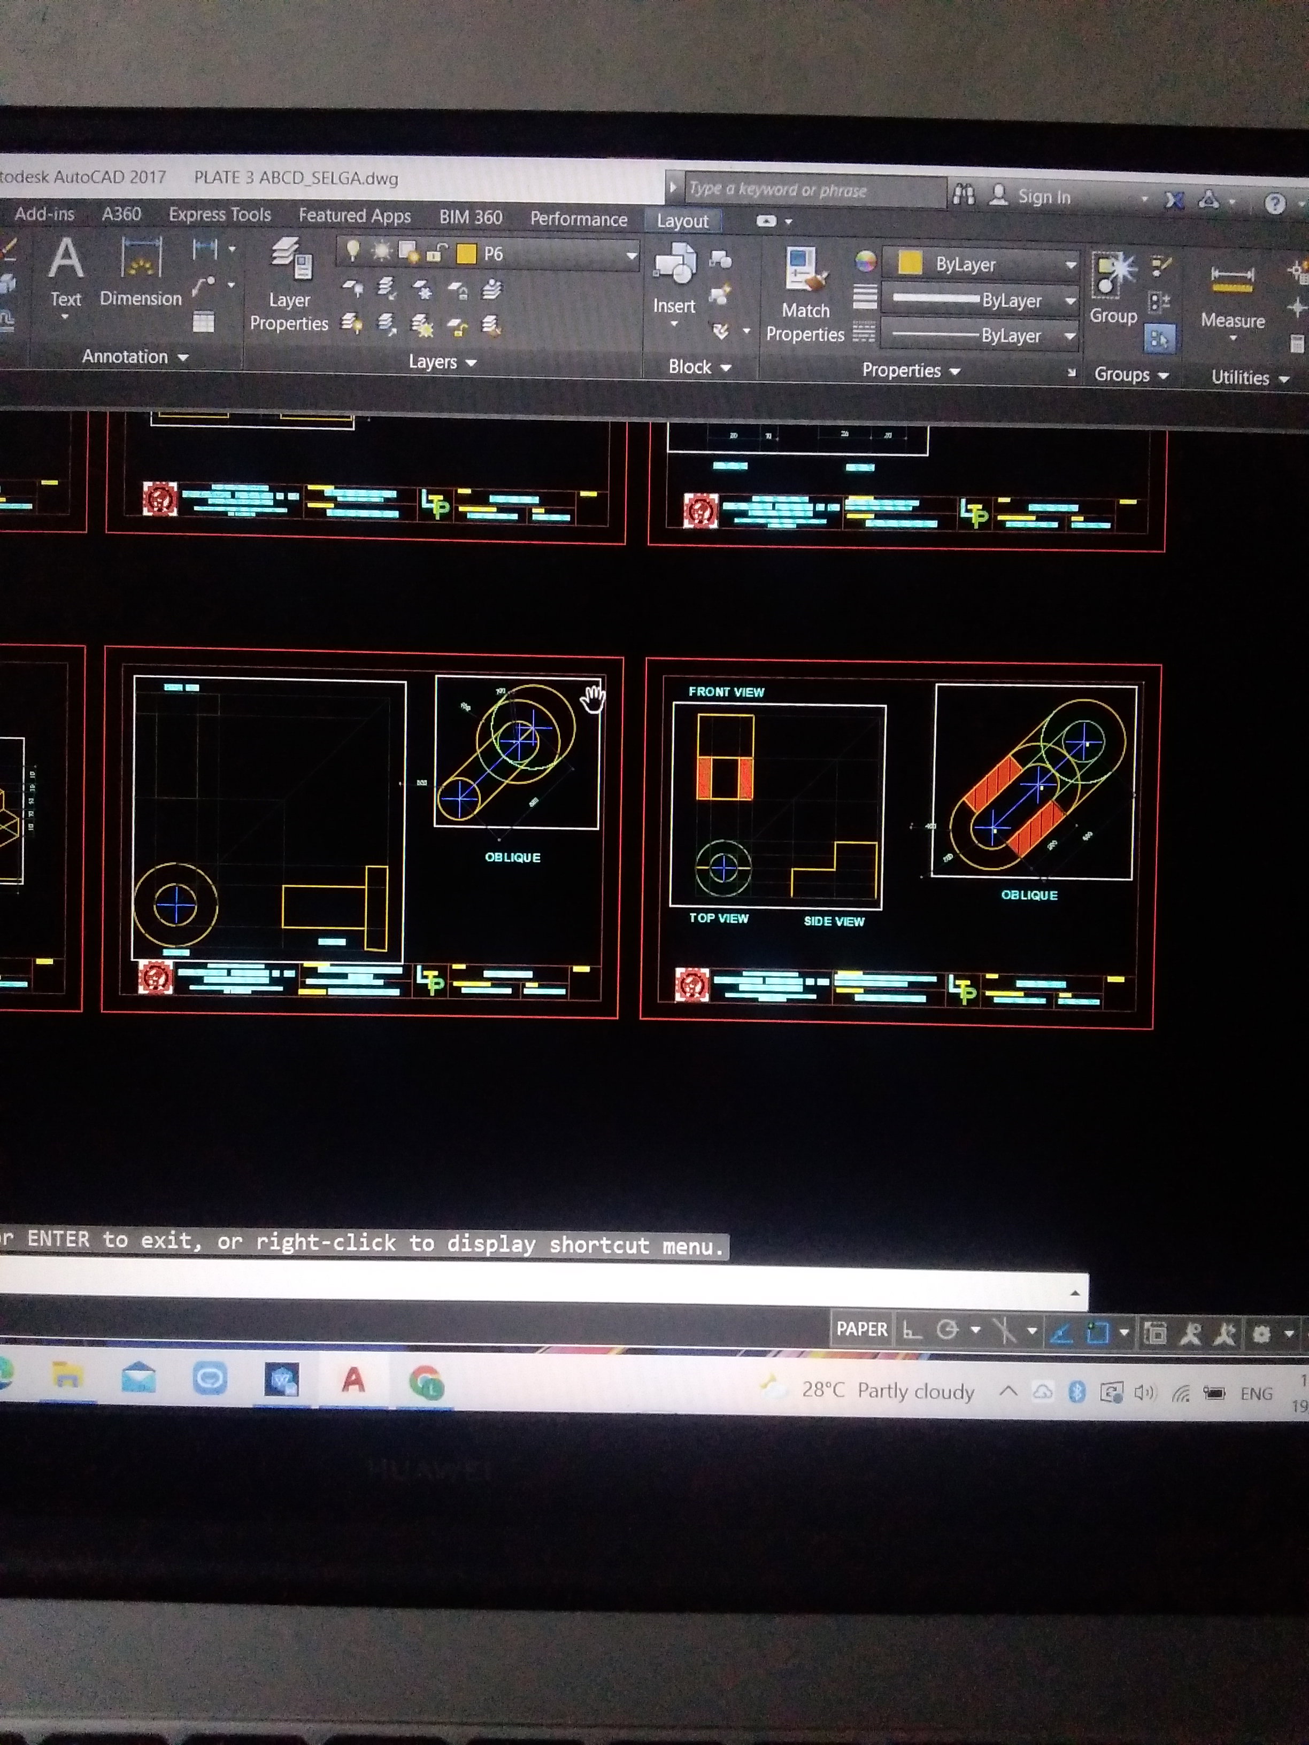
Task: Open the ByLayer linetype dropdown
Action: tap(1071, 337)
